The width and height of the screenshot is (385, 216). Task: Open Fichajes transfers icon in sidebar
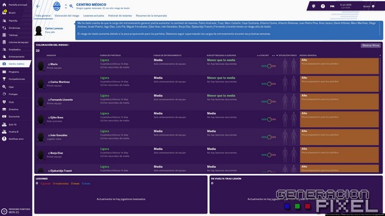(4, 94)
